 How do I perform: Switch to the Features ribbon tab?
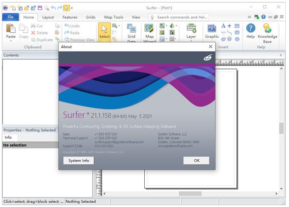click(70, 17)
